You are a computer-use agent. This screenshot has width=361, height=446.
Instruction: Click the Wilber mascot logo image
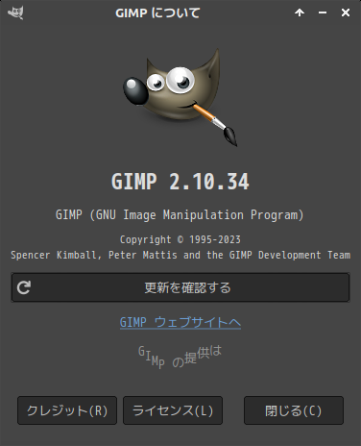coord(180,98)
